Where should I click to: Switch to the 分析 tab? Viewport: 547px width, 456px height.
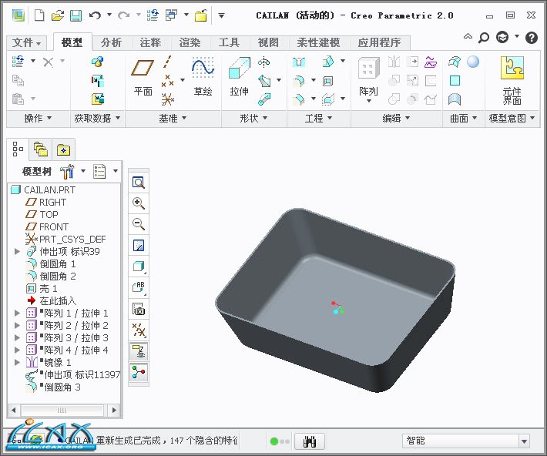click(111, 42)
